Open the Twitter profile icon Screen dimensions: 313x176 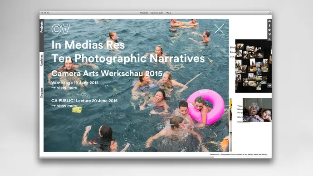point(269,30)
